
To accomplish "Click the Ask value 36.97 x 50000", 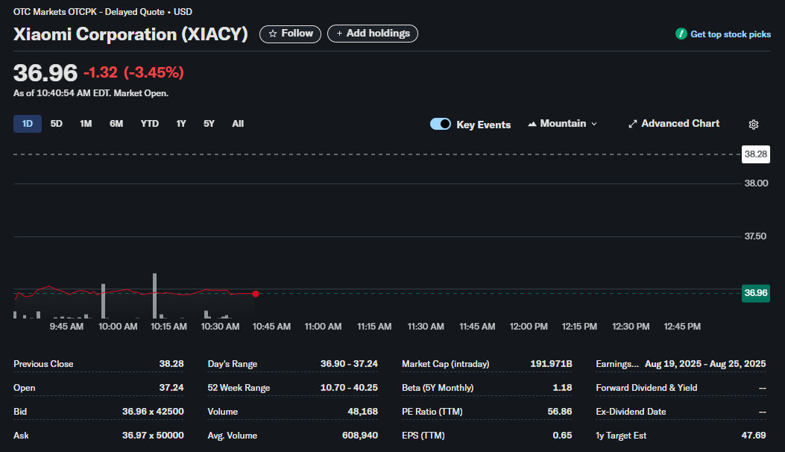I will click(153, 436).
